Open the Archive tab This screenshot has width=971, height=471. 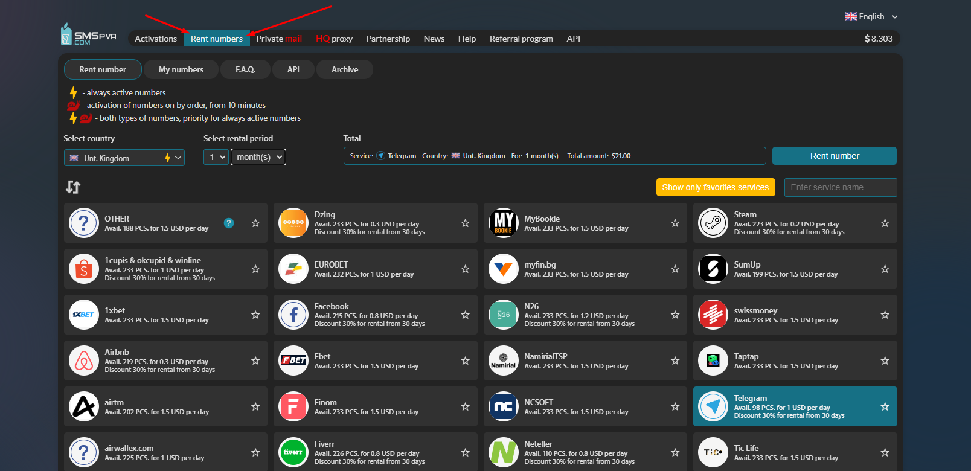345,69
